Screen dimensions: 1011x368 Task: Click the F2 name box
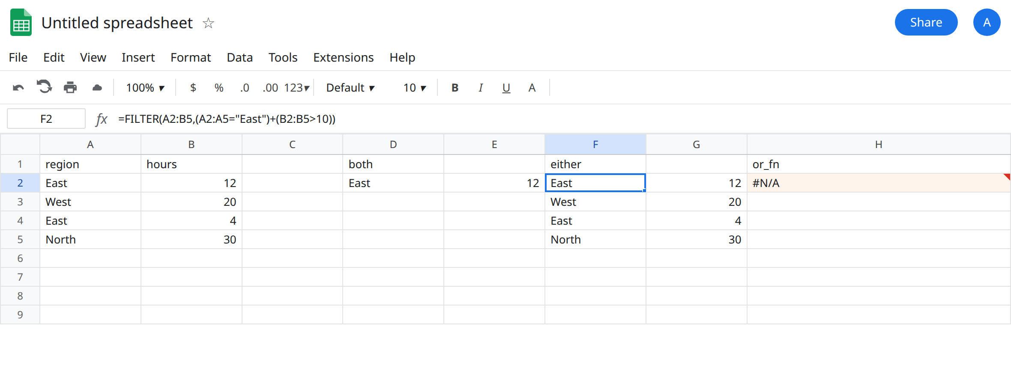[x=46, y=119]
